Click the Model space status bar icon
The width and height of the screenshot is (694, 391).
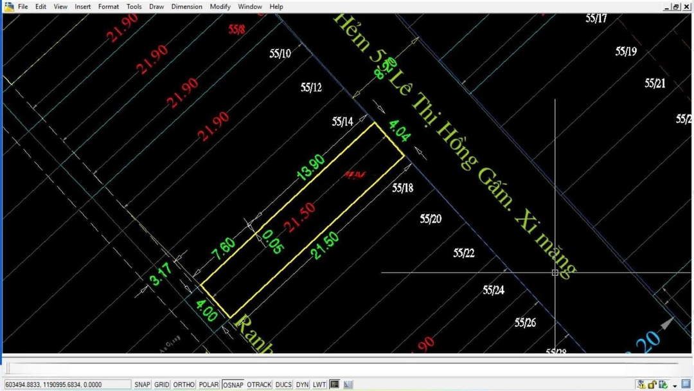[x=335, y=385]
